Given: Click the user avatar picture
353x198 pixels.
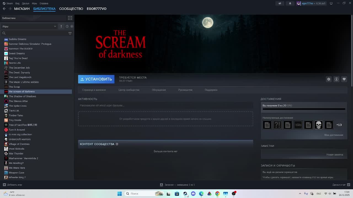Looking at the screenshot, I should point(299,3).
